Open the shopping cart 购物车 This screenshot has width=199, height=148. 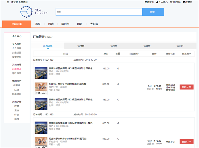176,2
